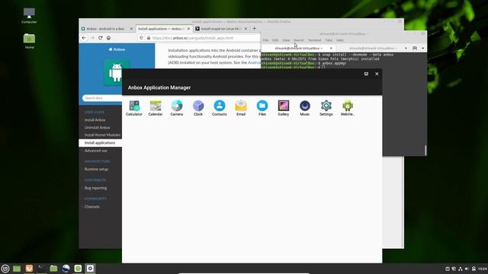Screen dimensions: 488x274
Task: Open the Calculator app in Anbox
Action: pos(134,108)
